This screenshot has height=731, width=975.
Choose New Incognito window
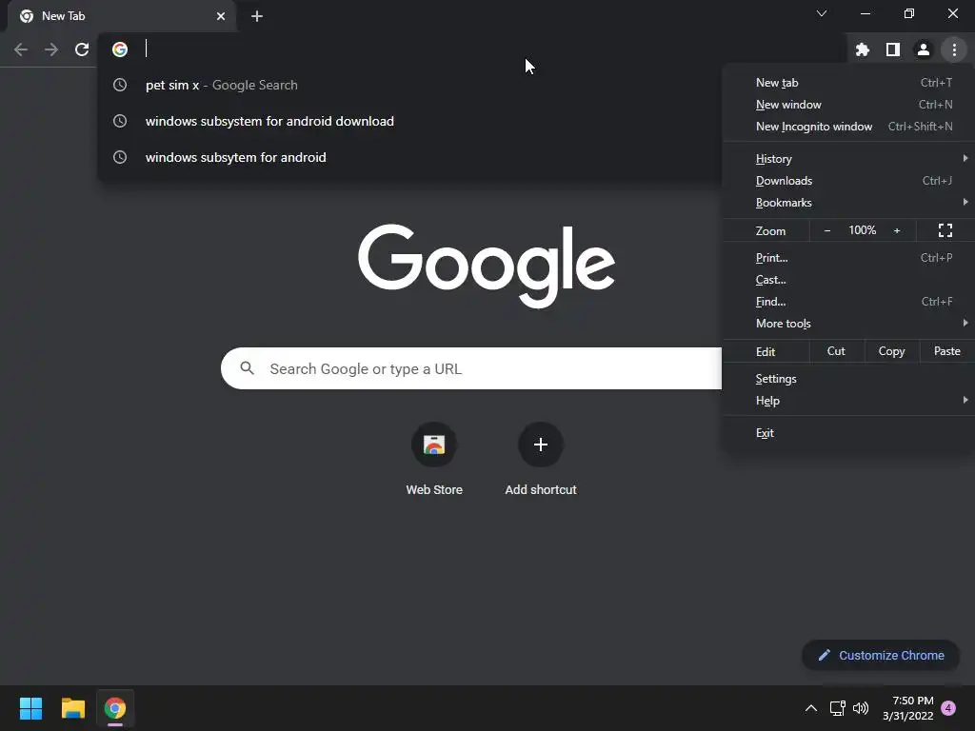pos(848,127)
